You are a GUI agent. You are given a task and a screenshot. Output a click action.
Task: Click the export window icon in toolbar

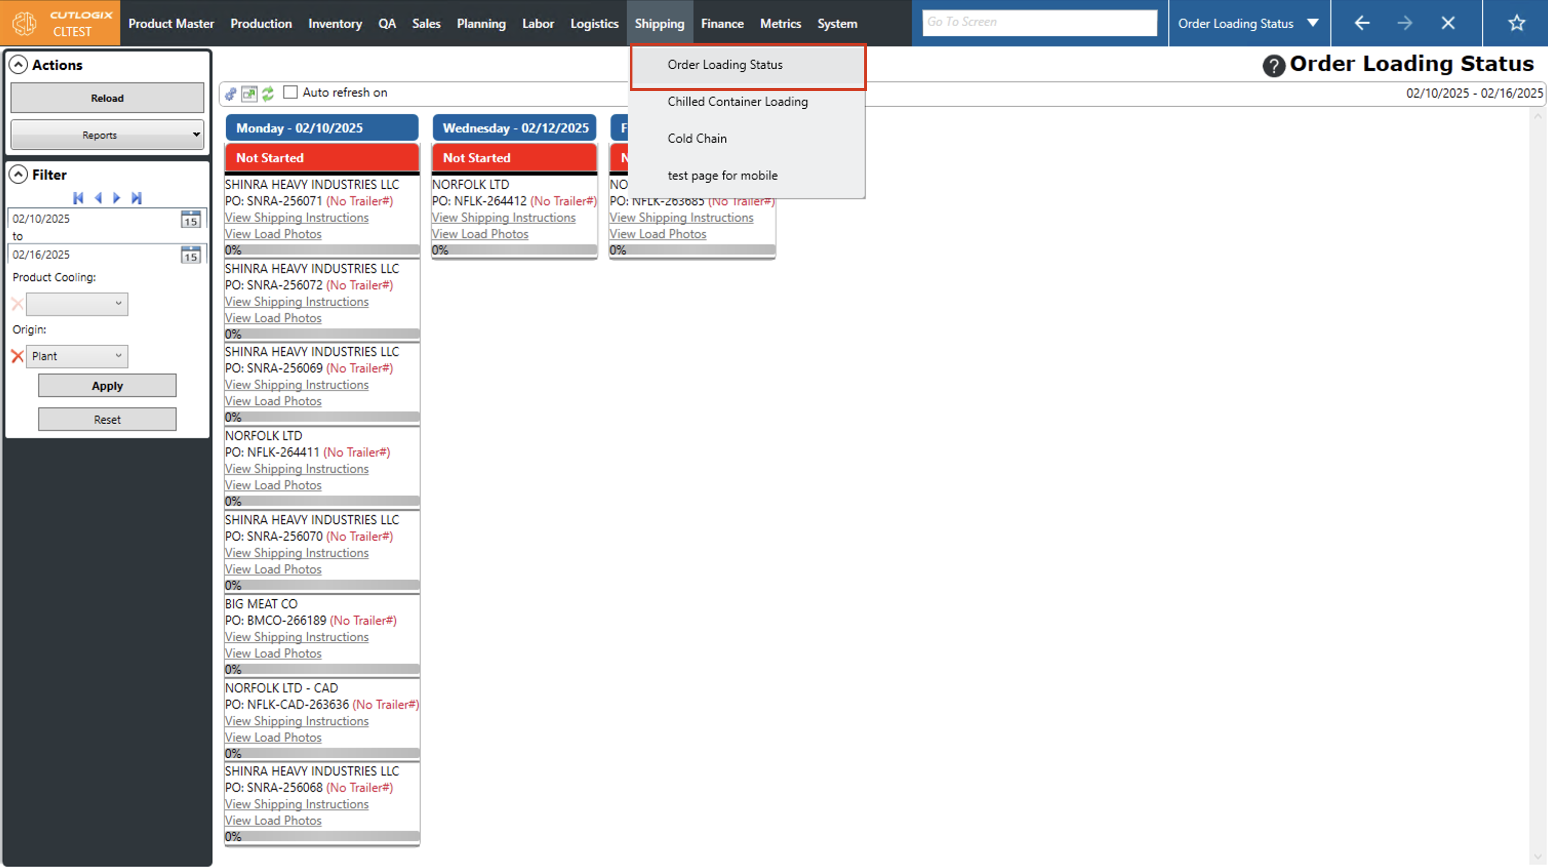pyautogui.click(x=249, y=93)
